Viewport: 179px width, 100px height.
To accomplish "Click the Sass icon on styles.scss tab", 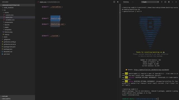I will point(38,2).
